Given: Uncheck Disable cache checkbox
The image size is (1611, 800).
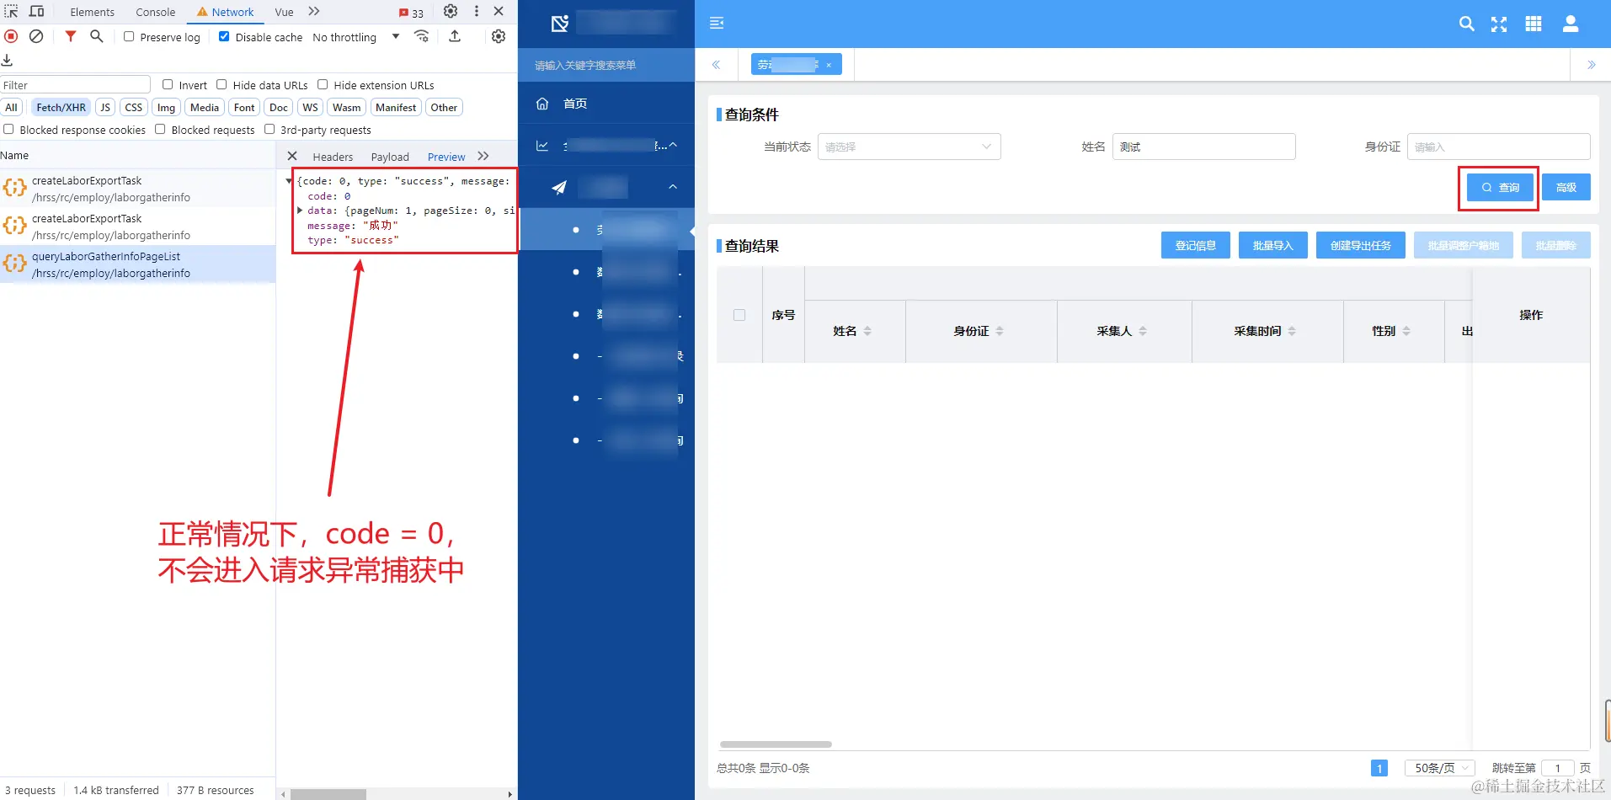Looking at the screenshot, I should [x=224, y=36].
